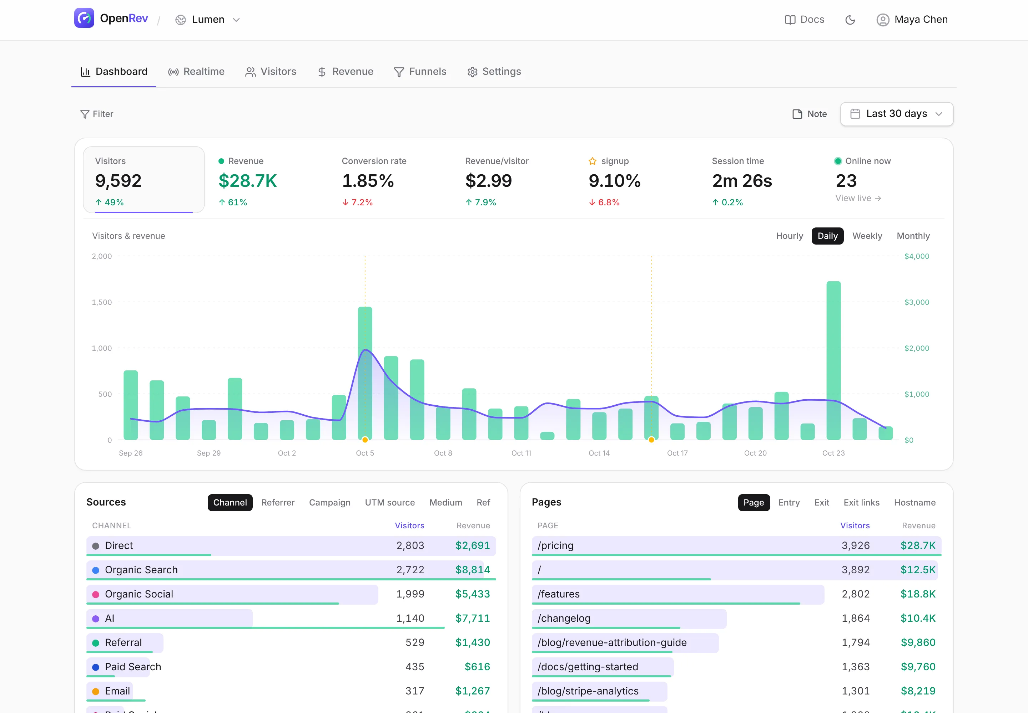Toggle dark mode moon icon
This screenshot has width=1028, height=713.
(850, 20)
